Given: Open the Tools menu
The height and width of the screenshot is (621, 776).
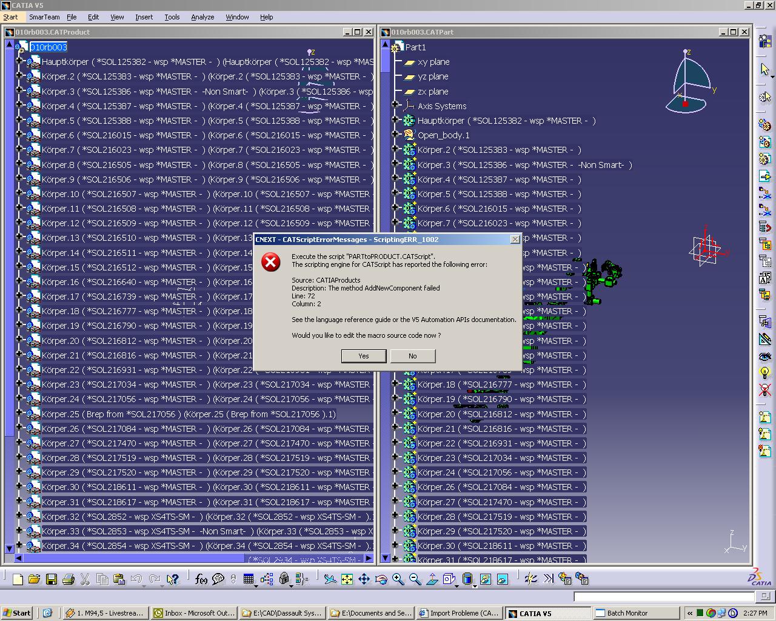Looking at the screenshot, I should [172, 17].
